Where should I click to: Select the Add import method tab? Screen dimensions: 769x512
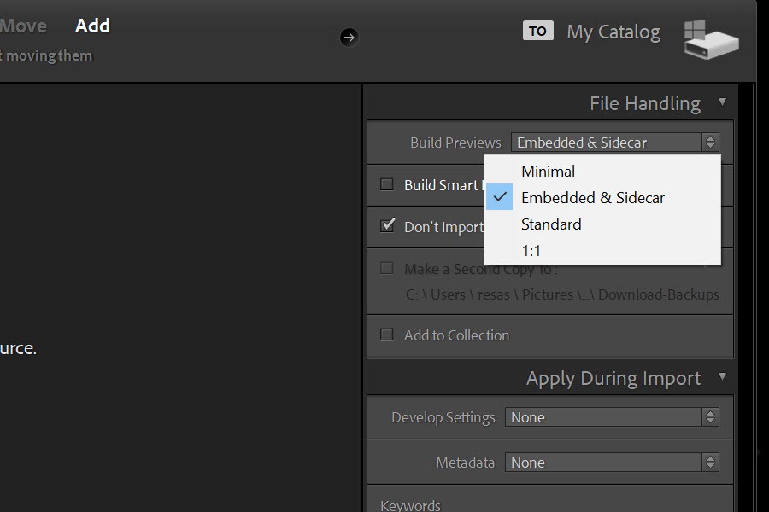(91, 26)
